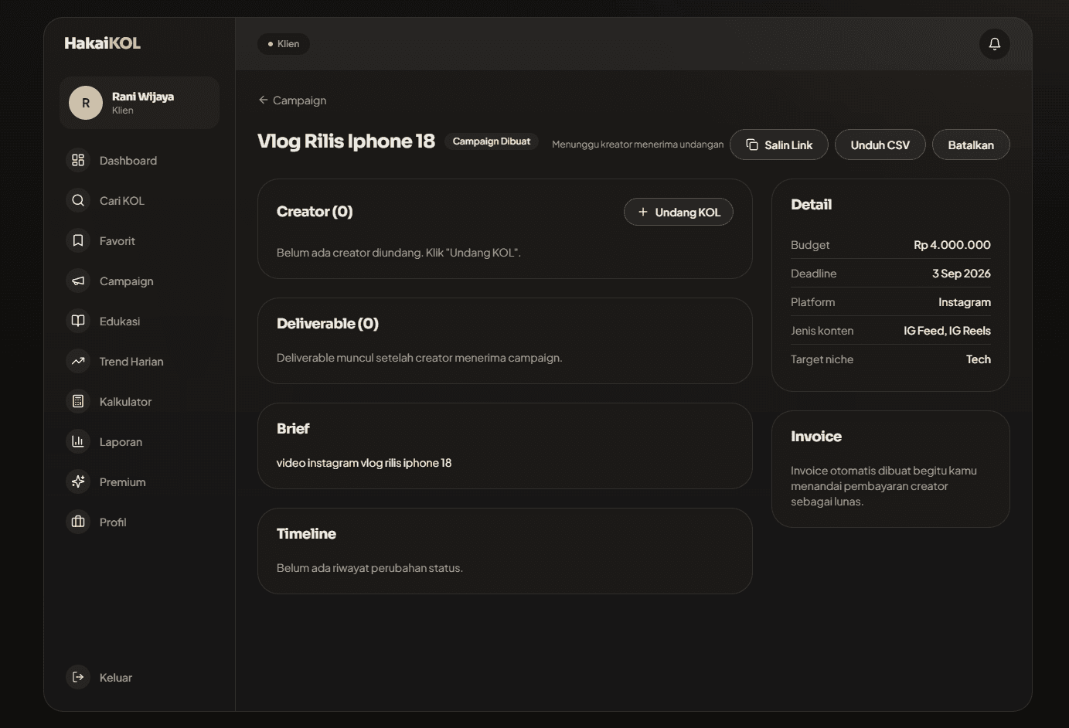The height and width of the screenshot is (728, 1069).
Task: Open the notifications bell
Action: click(x=995, y=44)
